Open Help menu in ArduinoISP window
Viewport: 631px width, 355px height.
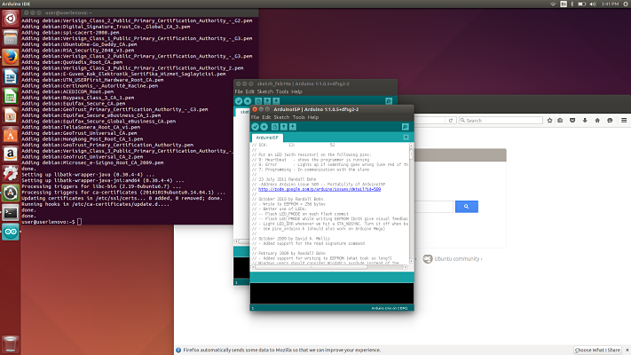[313, 117]
